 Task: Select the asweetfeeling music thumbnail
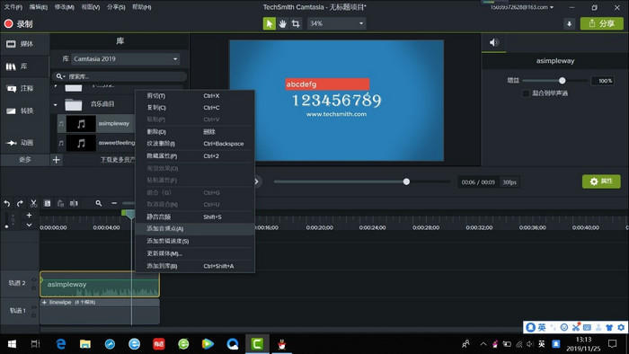(x=81, y=143)
